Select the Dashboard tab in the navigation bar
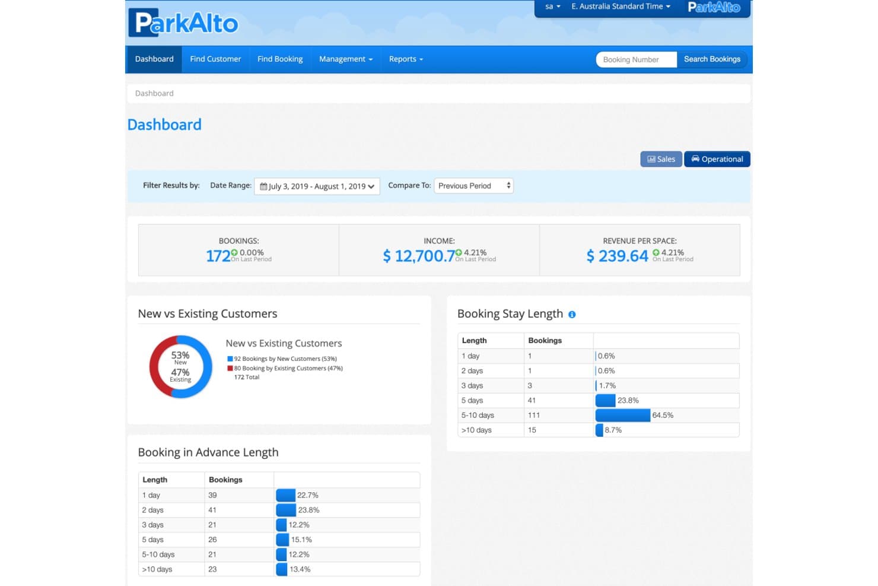Screen dimensions: 878x586 [x=154, y=59]
